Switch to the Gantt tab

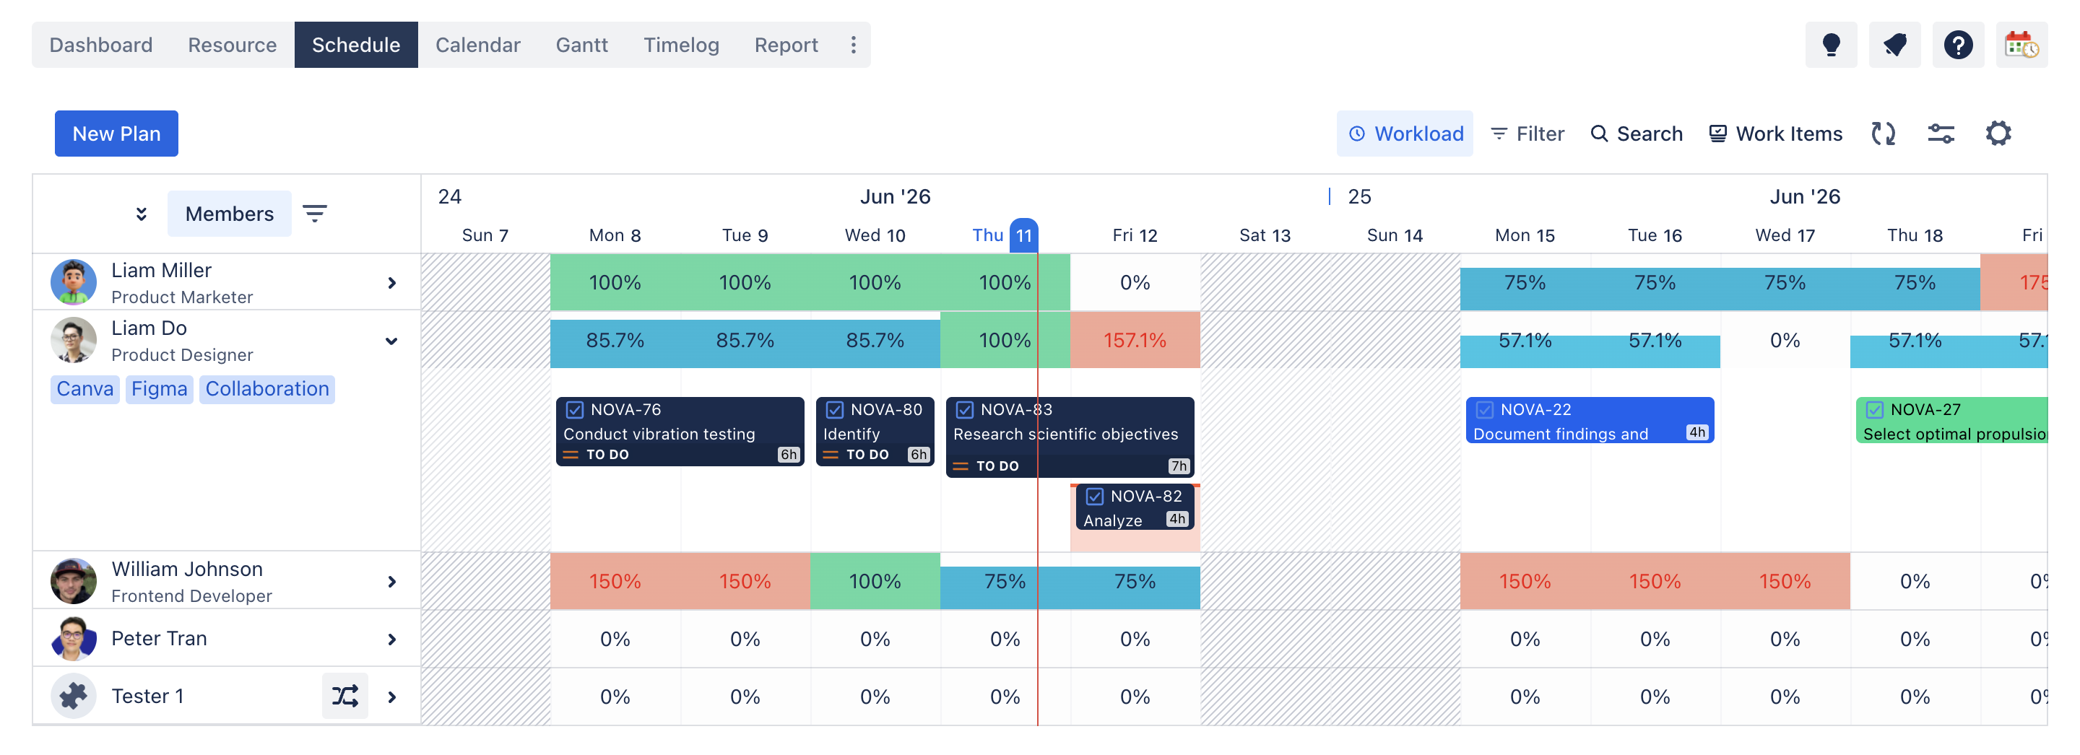pyautogui.click(x=581, y=45)
